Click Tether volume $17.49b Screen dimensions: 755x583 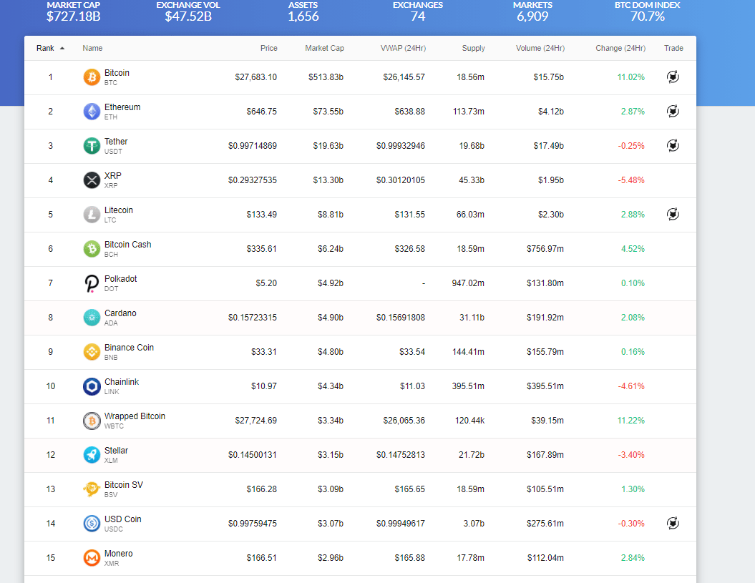click(548, 145)
